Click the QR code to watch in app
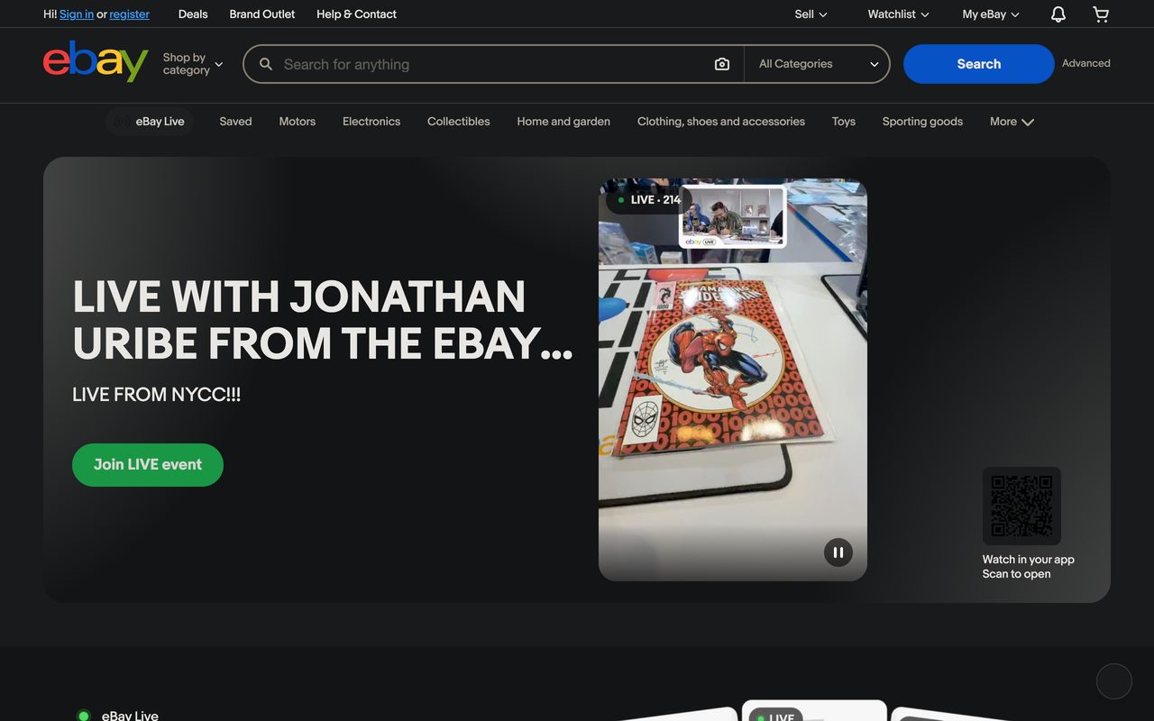The width and height of the screenshot is (1154, 721). click(1021, 506)
